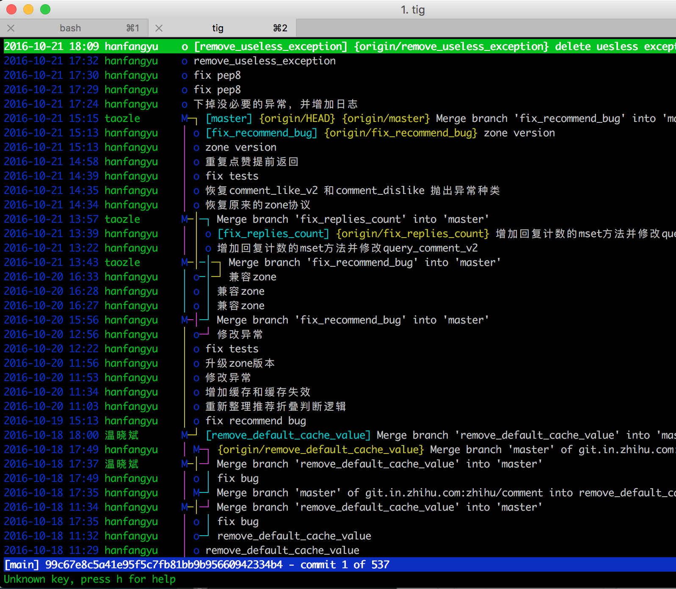Click the merge marker M on the 13:57 taozle commit
Viewport: 676px width, 589px height.
tap(185, 219)
